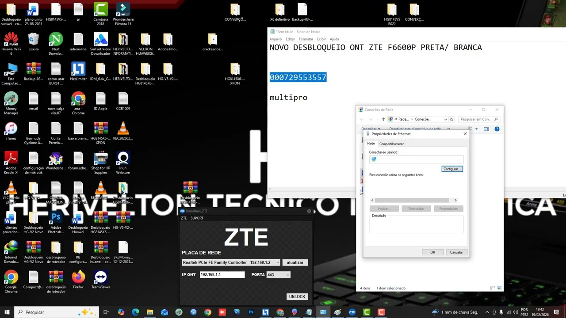The height and width of the screenshot is (318, 566).
Task: Click the ZTE app icon in taskbar
Action: pyautogui.click(x=352, y=312)
